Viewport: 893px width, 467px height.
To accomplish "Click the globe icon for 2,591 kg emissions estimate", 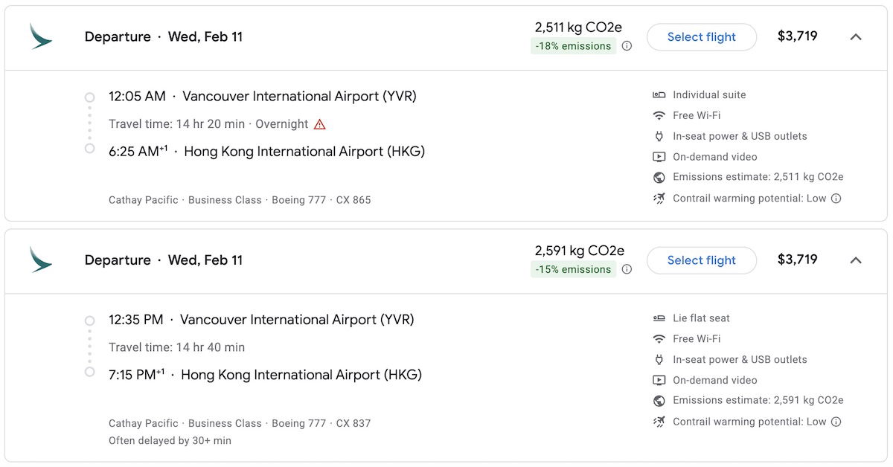I will click(x=659, y=401).
